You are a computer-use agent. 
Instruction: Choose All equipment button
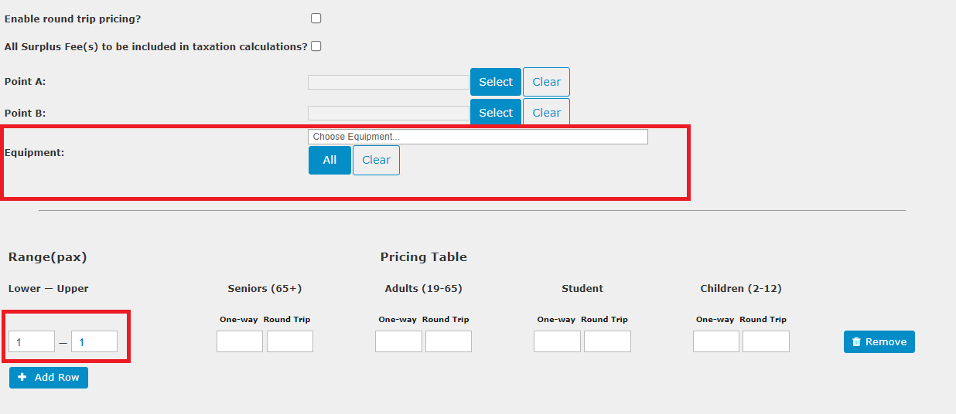pyautogui.click(x=329, y=160)
